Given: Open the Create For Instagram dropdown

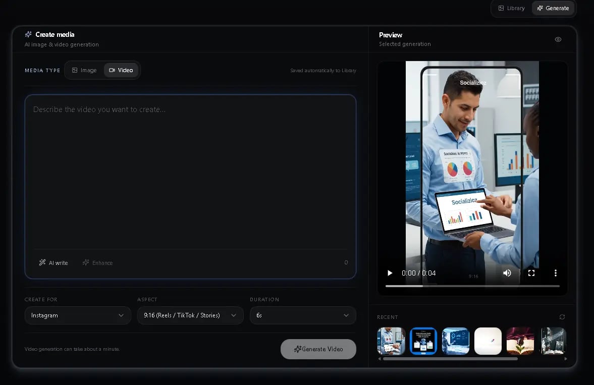Looking at the screenshot, I should point(78,315).
